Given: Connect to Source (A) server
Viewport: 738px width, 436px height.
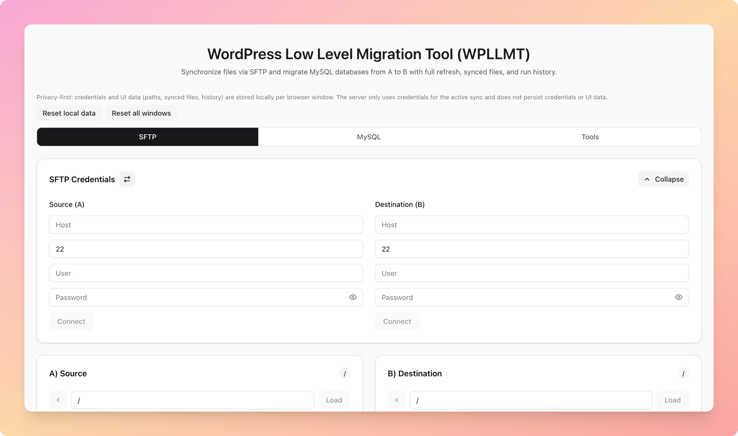Looking at the screenshot, I should pyautogui.click(x=71, y=321).
